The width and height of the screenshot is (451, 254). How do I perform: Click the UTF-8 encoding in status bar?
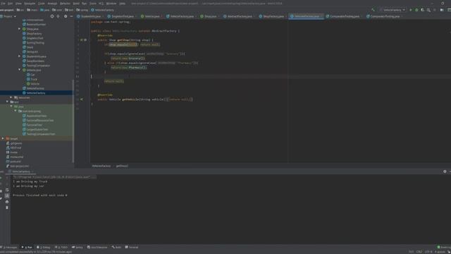[428, 252]
